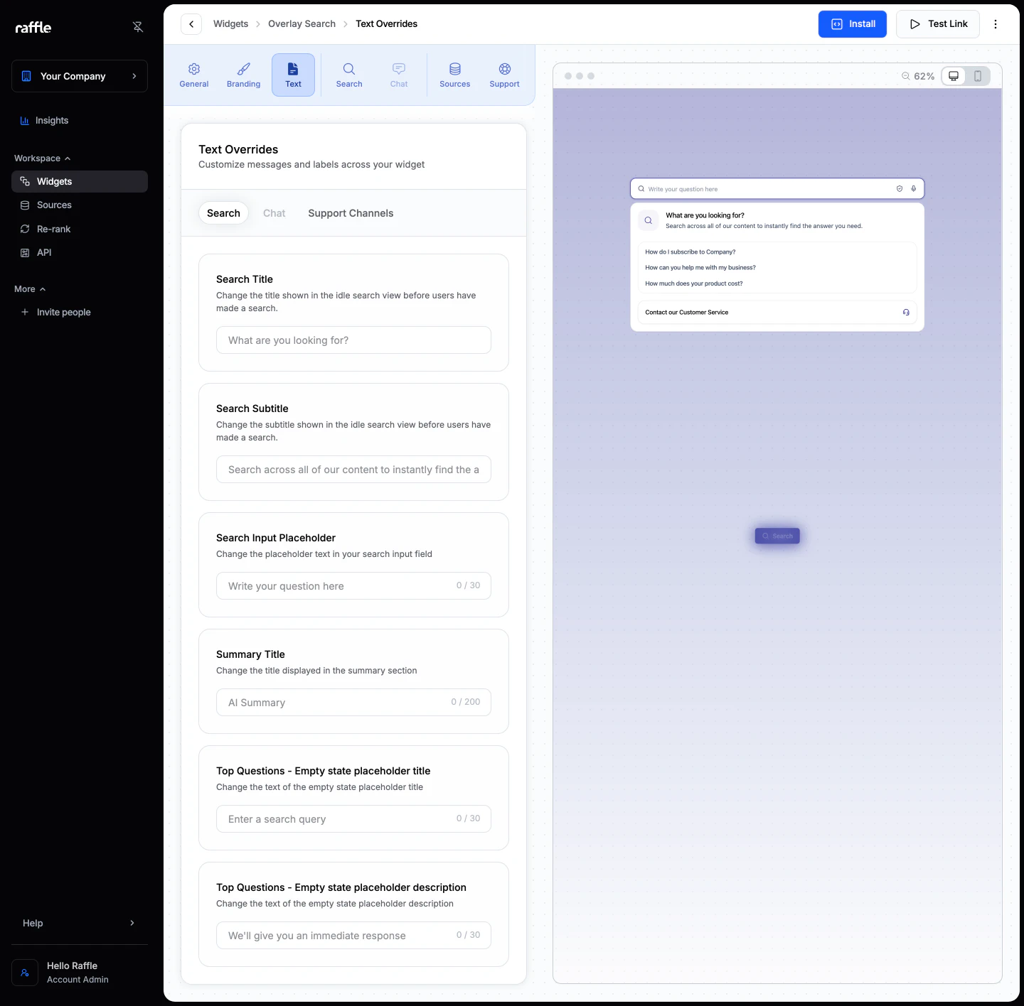The image size is (1024, 1006).
Task: Expand the Help menu
Action: 80,923
